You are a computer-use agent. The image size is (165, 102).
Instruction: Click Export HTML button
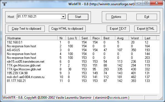(146, 29)
